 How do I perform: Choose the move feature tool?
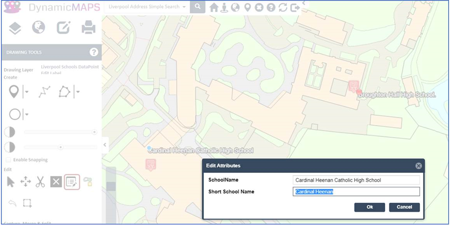(26, 182)
